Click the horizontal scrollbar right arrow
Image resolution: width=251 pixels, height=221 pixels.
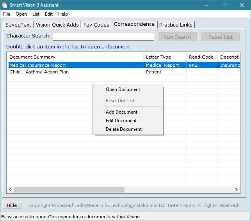(x=237, y=190)
